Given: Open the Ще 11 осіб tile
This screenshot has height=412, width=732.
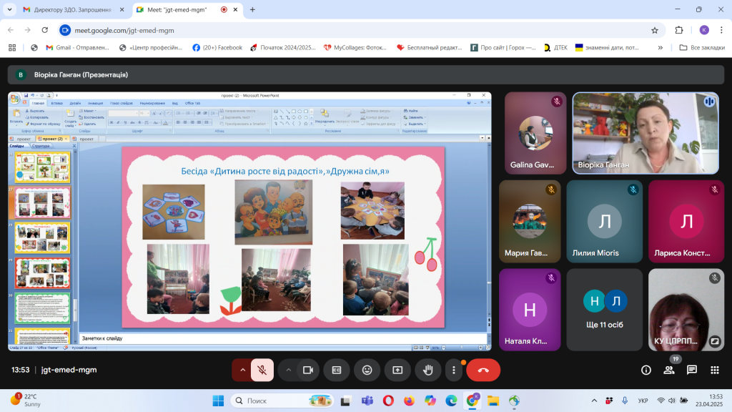Looking at the screenshot, I should click(605, 310).
